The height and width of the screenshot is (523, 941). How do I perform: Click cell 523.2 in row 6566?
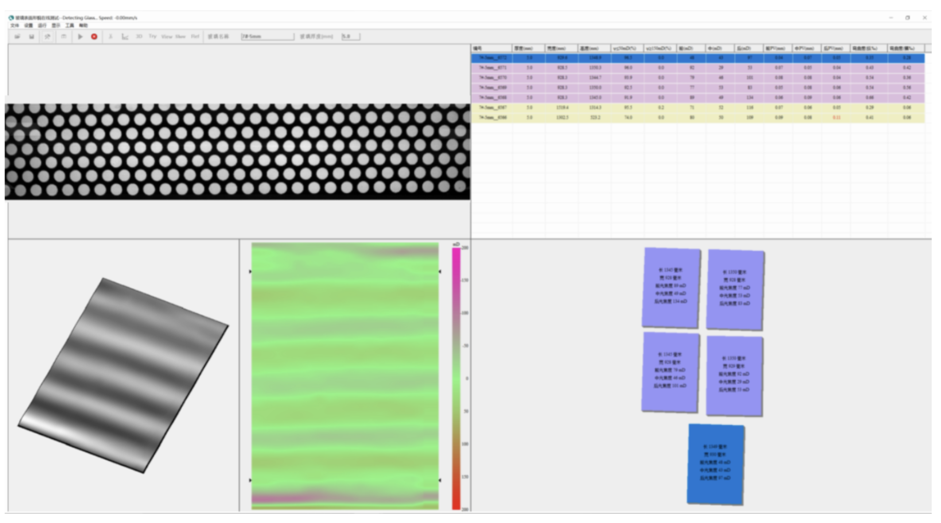[595, 118]
